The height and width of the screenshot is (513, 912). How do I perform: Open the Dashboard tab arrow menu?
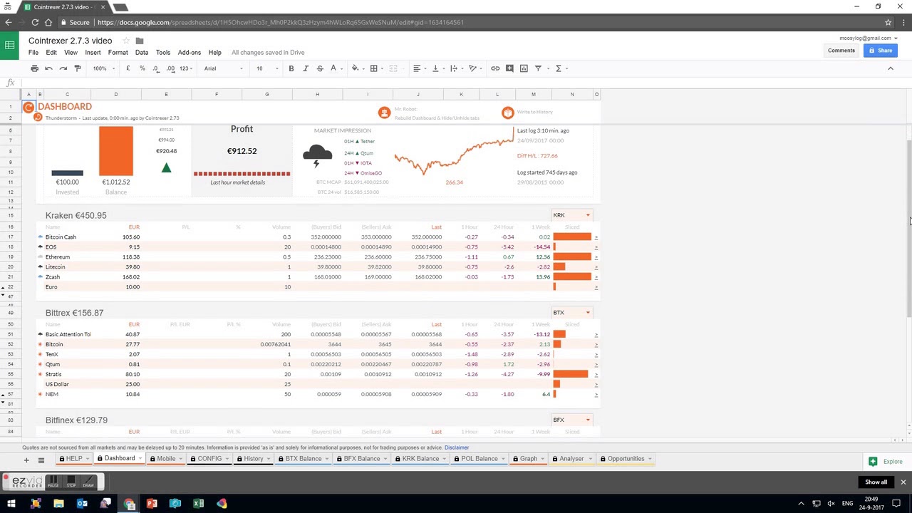click(x=140, y=459)
